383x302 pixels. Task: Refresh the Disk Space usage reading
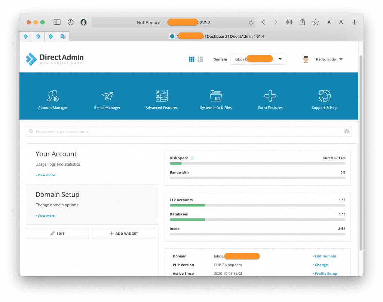click(x=193, y=158)
